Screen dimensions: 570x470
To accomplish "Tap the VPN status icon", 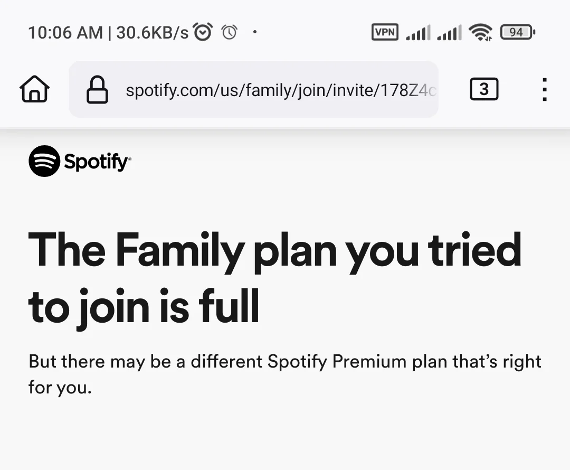I will pos(385,32).
